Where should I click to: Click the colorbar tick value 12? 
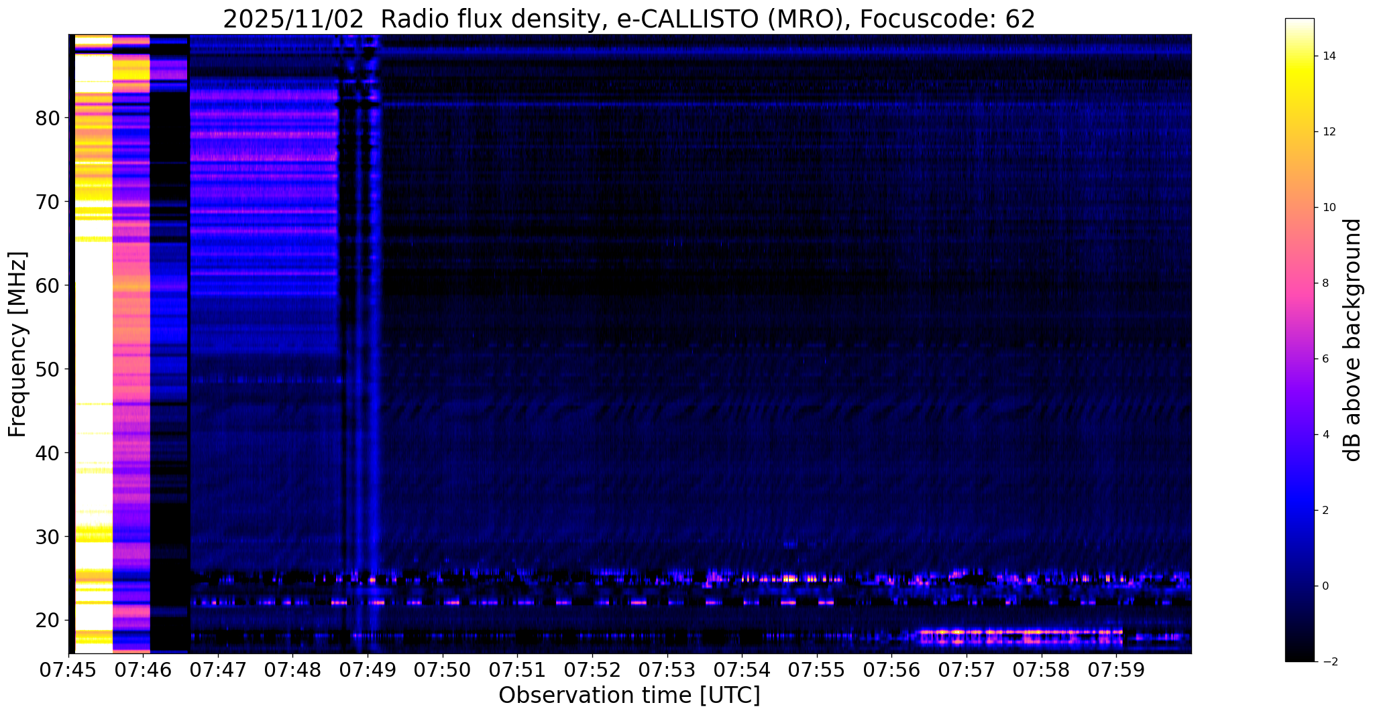(1330, 132)
